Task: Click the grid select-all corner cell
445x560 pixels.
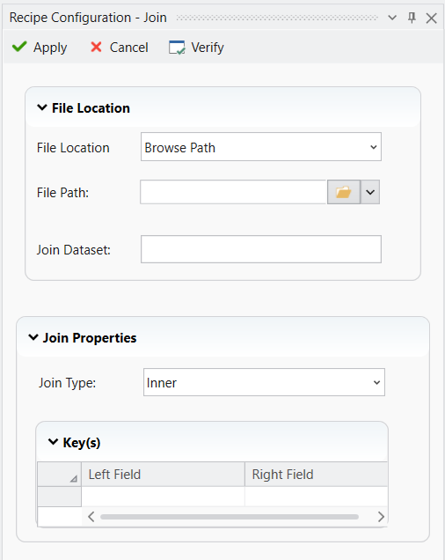Action: click(x=59, y=474)
